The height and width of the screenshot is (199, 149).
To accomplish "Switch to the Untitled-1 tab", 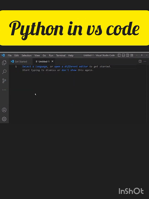I will tap(44, 62).
